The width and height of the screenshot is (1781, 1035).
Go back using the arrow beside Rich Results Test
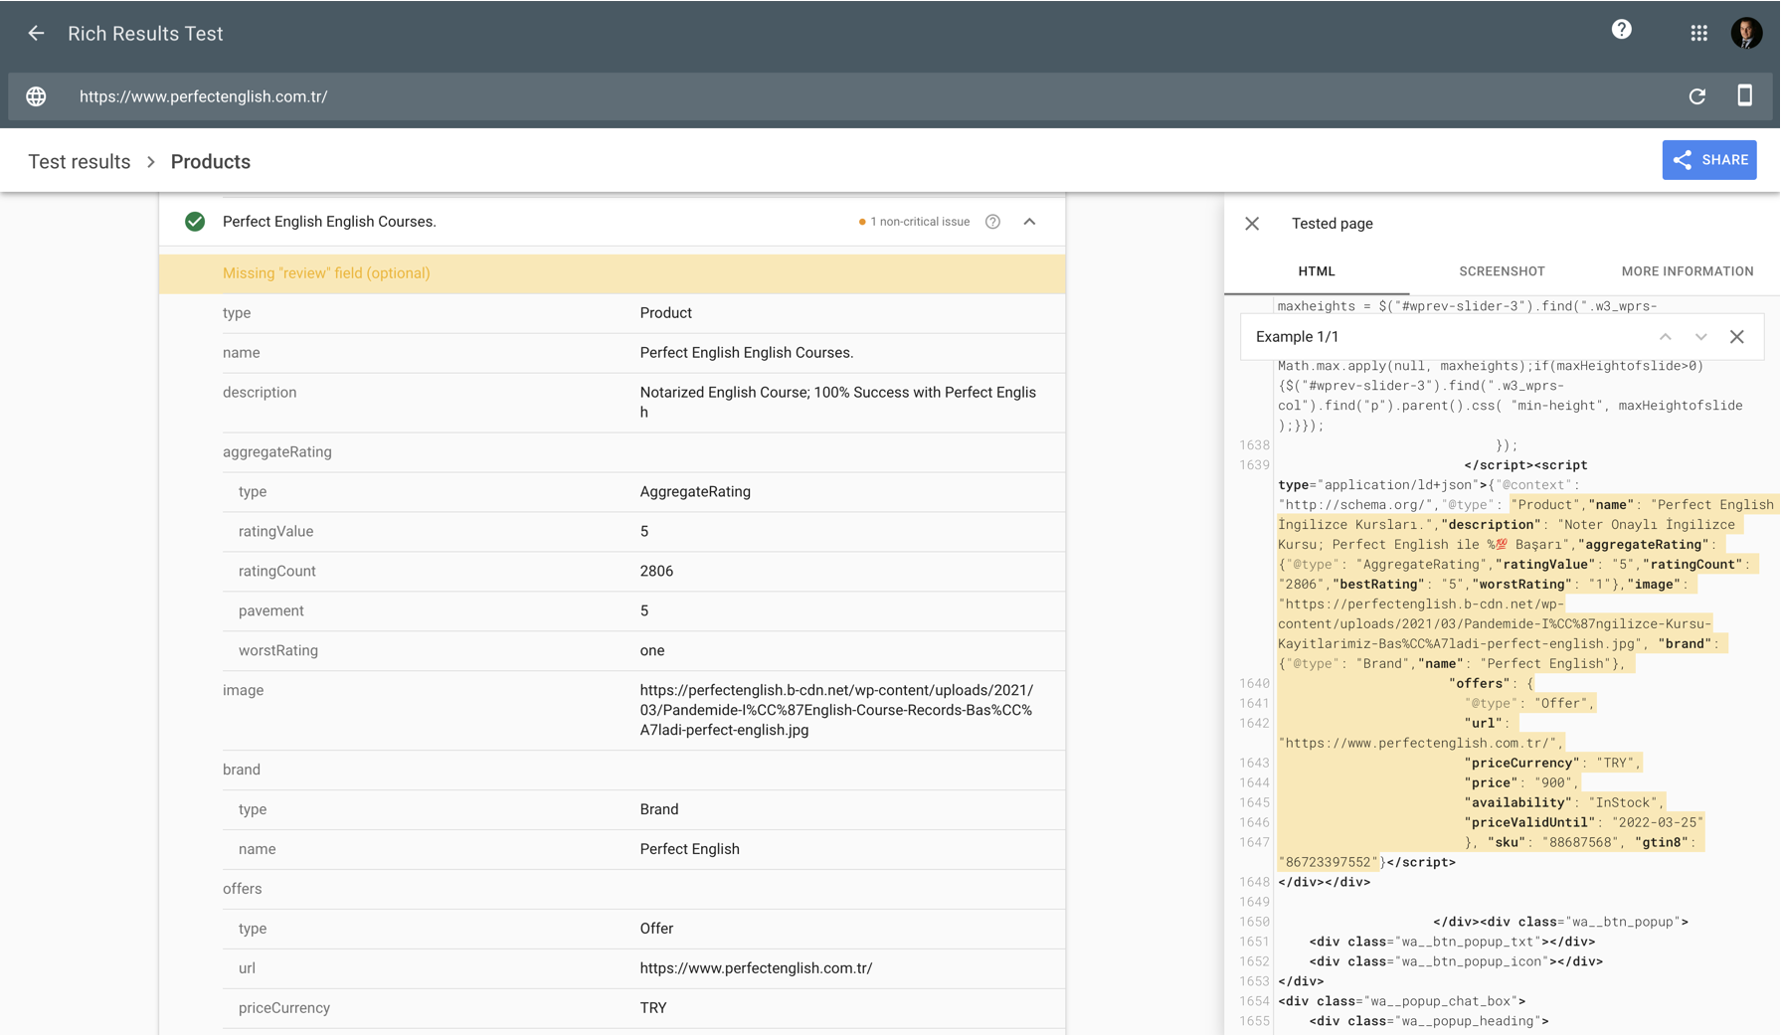[36, 34]
